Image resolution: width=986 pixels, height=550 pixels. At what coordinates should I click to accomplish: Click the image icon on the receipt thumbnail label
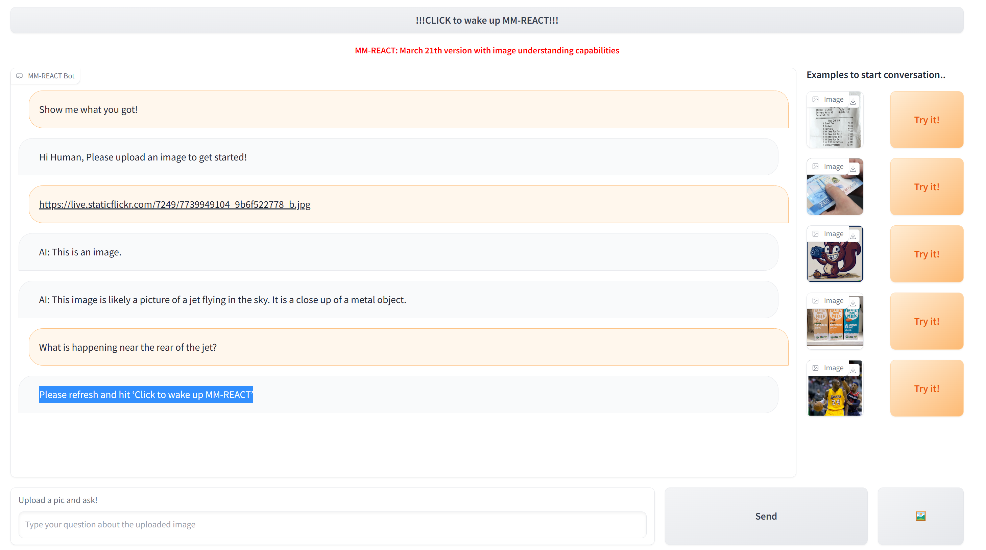(x=816, y=99)
